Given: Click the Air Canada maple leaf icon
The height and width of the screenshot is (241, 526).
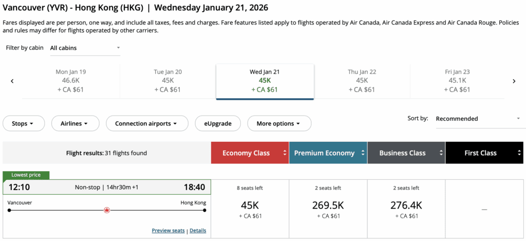Looking at the screenshot, I should [x=107, y=210].
